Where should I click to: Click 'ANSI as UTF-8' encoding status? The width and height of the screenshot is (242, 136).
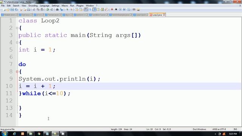click(x=219, y=129)
